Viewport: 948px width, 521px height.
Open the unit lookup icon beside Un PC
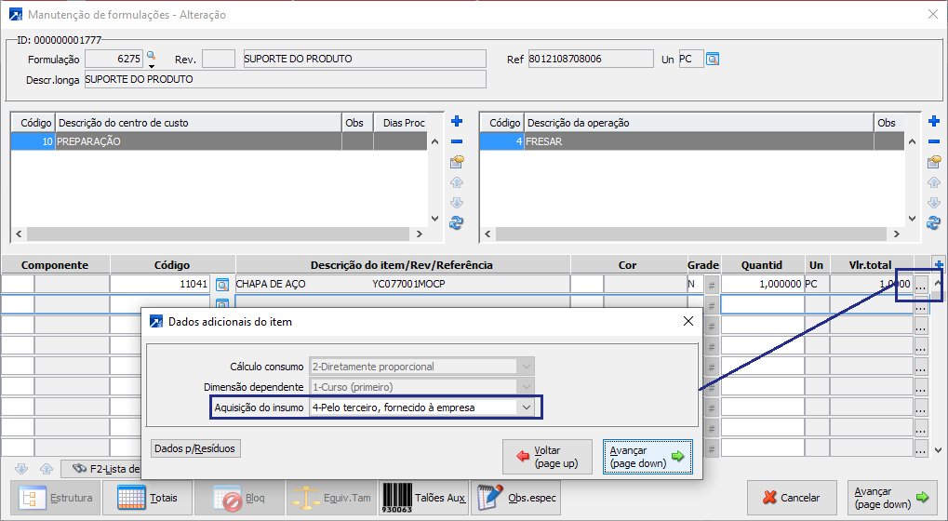tap(713, 60)
